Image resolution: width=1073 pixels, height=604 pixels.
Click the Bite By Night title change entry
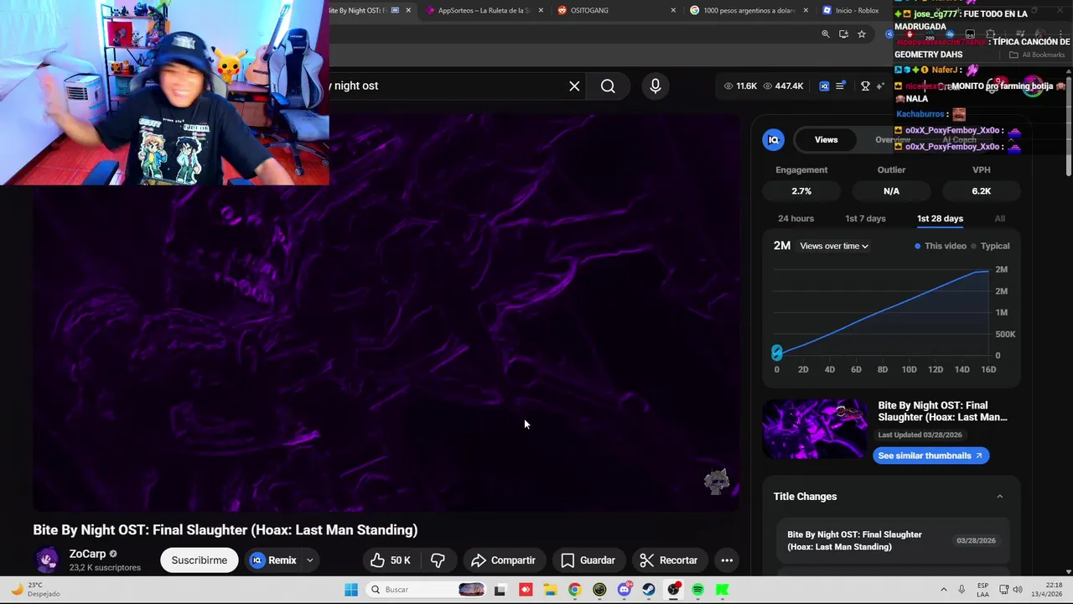[890, 541]
